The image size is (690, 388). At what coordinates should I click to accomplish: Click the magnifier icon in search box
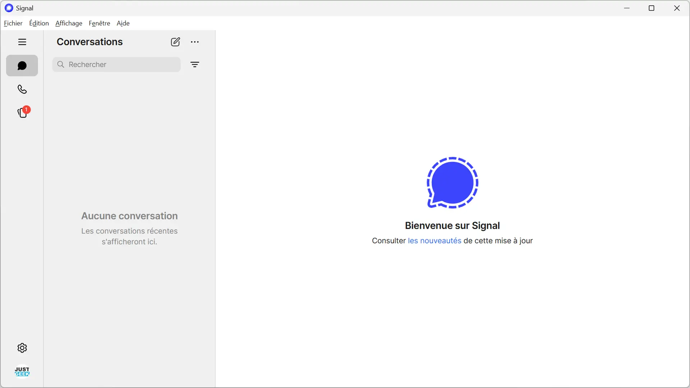click(61, 64)
